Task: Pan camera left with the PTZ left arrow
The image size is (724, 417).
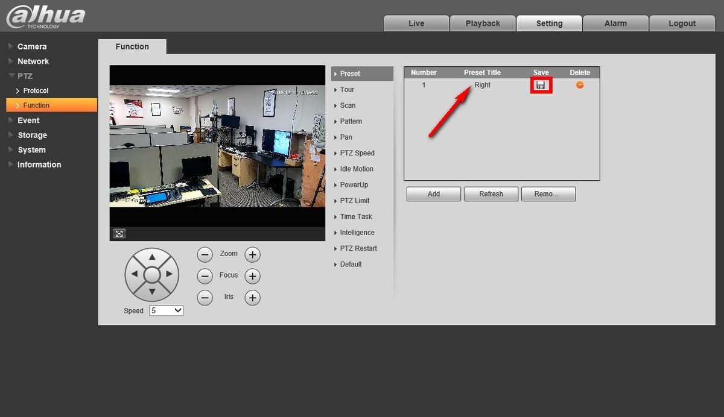Action: click(x=135, y=275)
